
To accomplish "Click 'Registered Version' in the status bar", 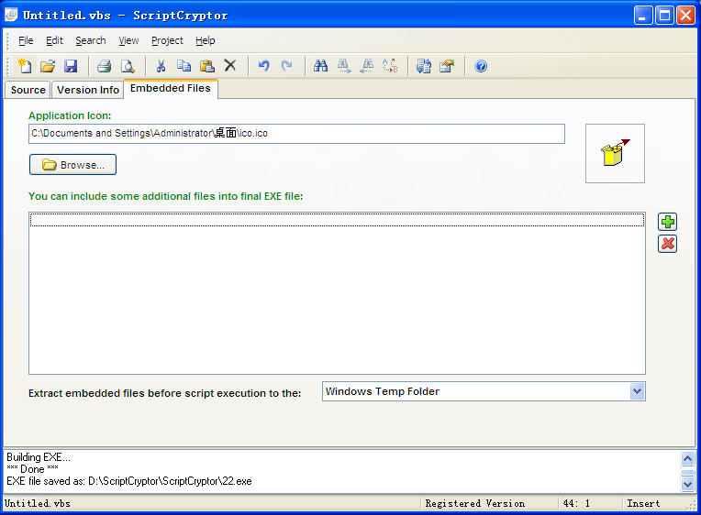I will 474,503.
